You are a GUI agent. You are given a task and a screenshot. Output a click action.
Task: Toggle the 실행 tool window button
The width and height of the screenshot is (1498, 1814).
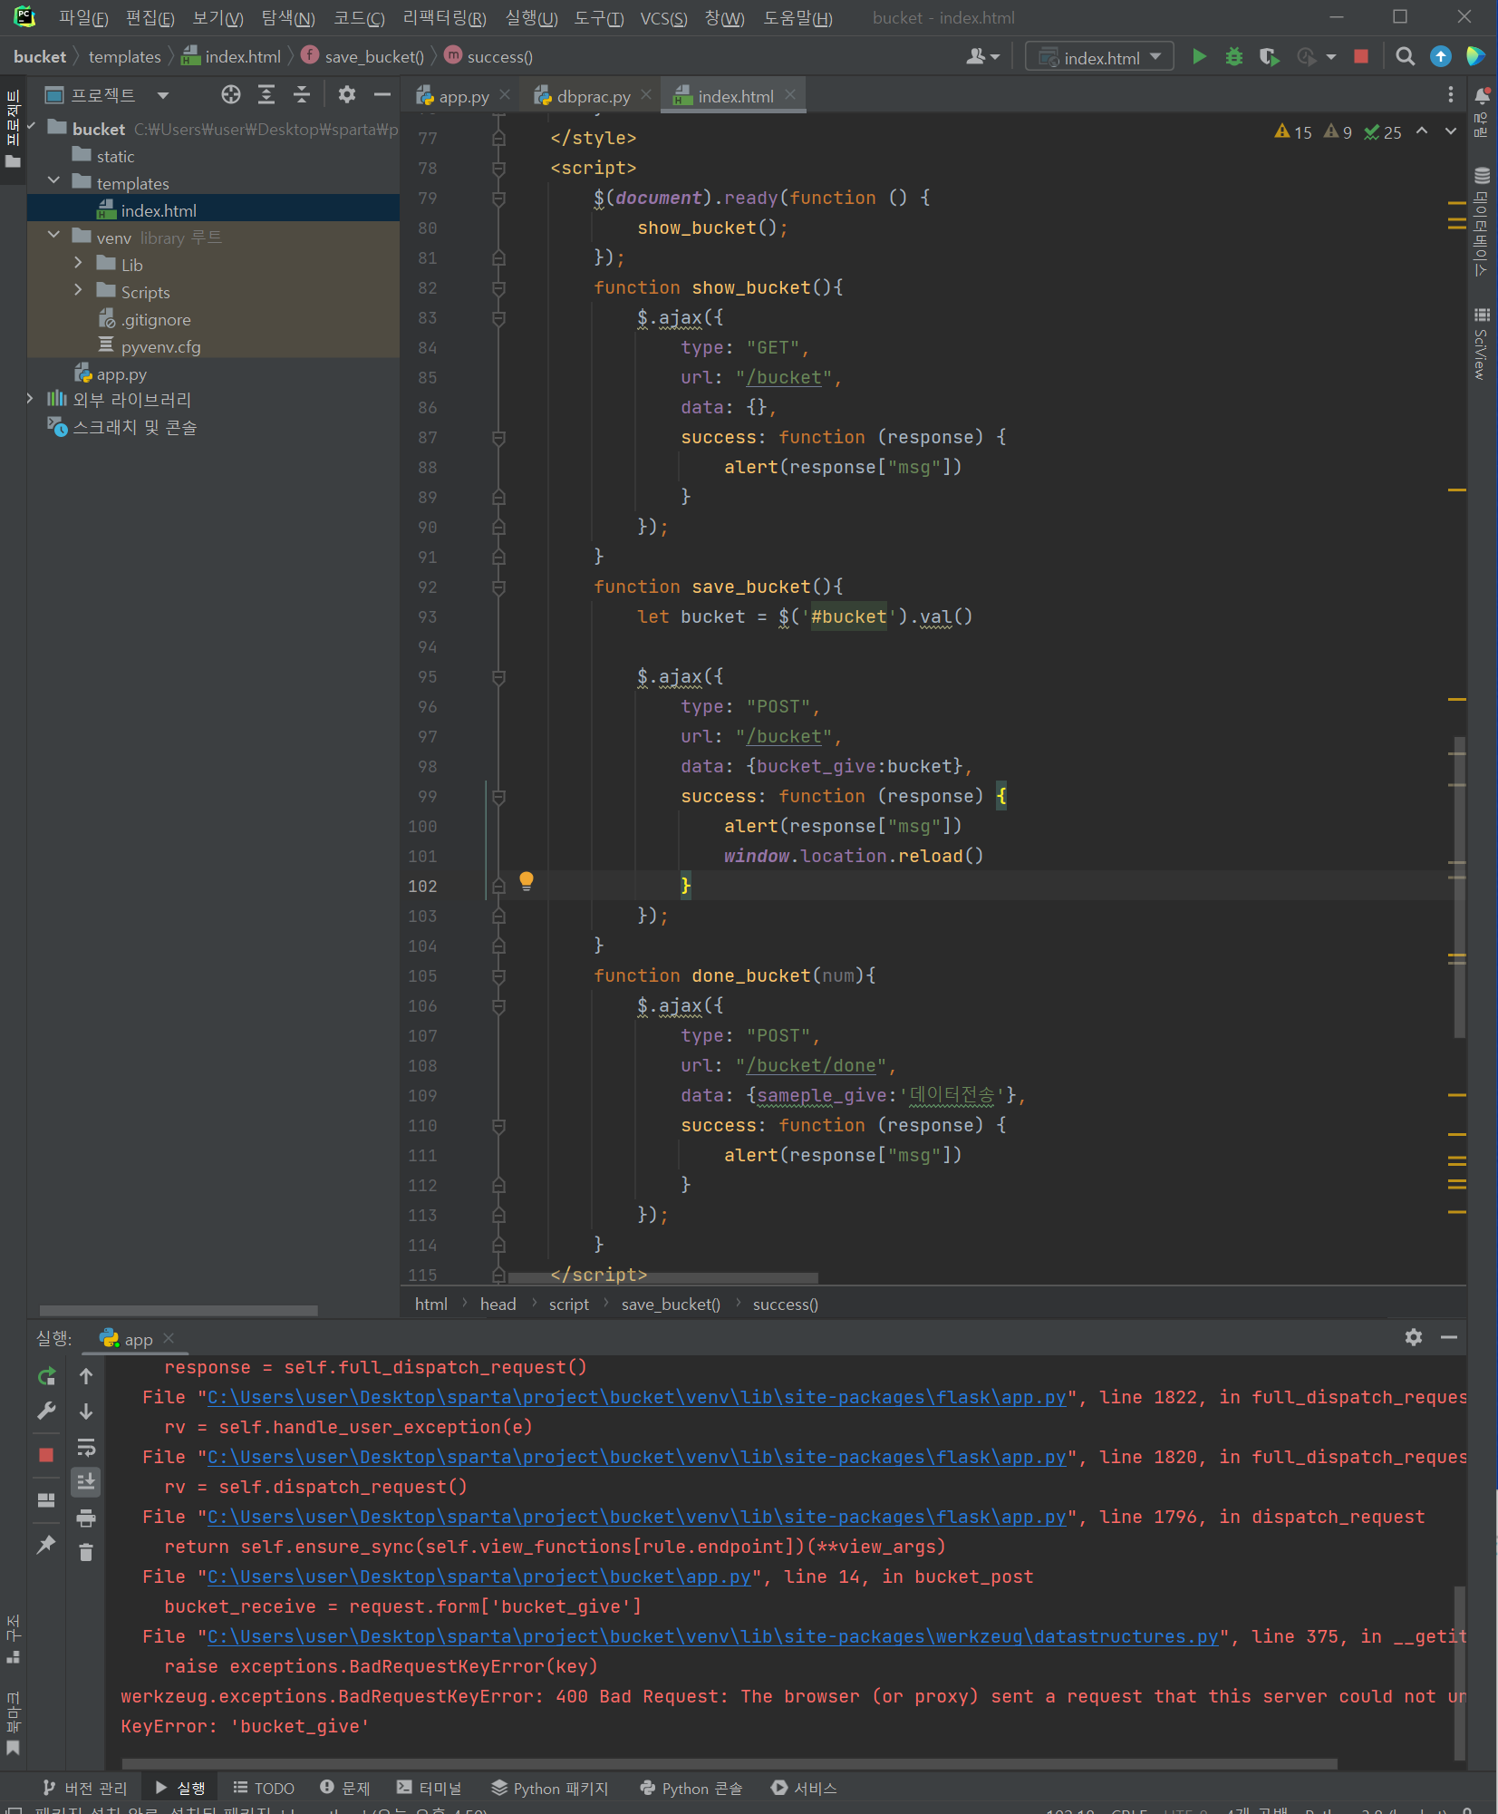(x=180, y=1788)
